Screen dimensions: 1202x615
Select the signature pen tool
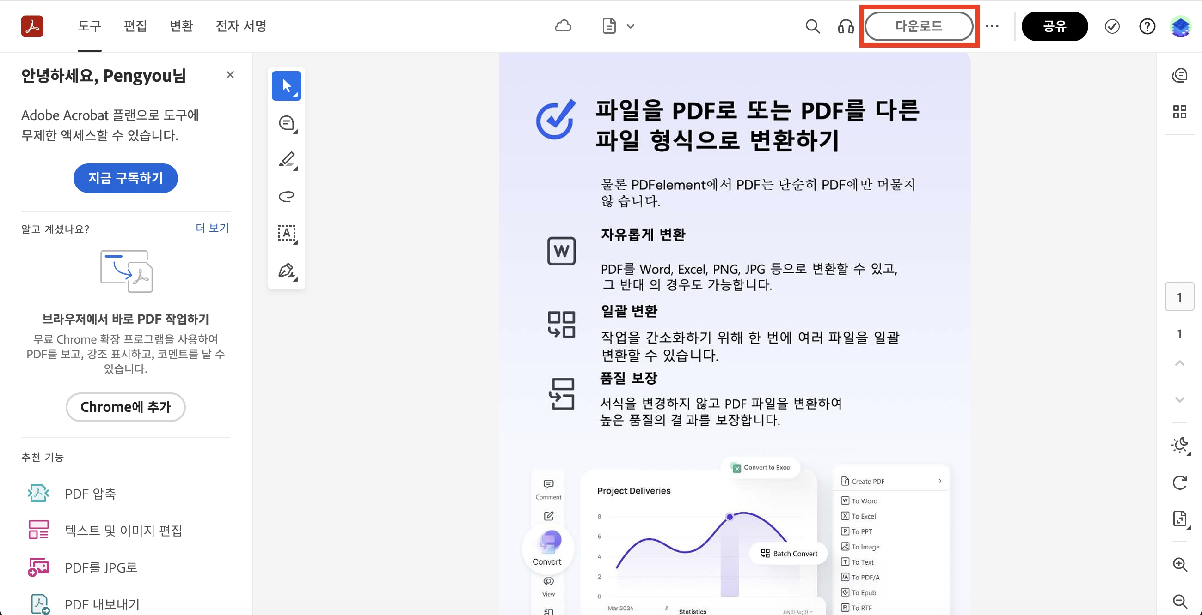[x=287, y=271]
